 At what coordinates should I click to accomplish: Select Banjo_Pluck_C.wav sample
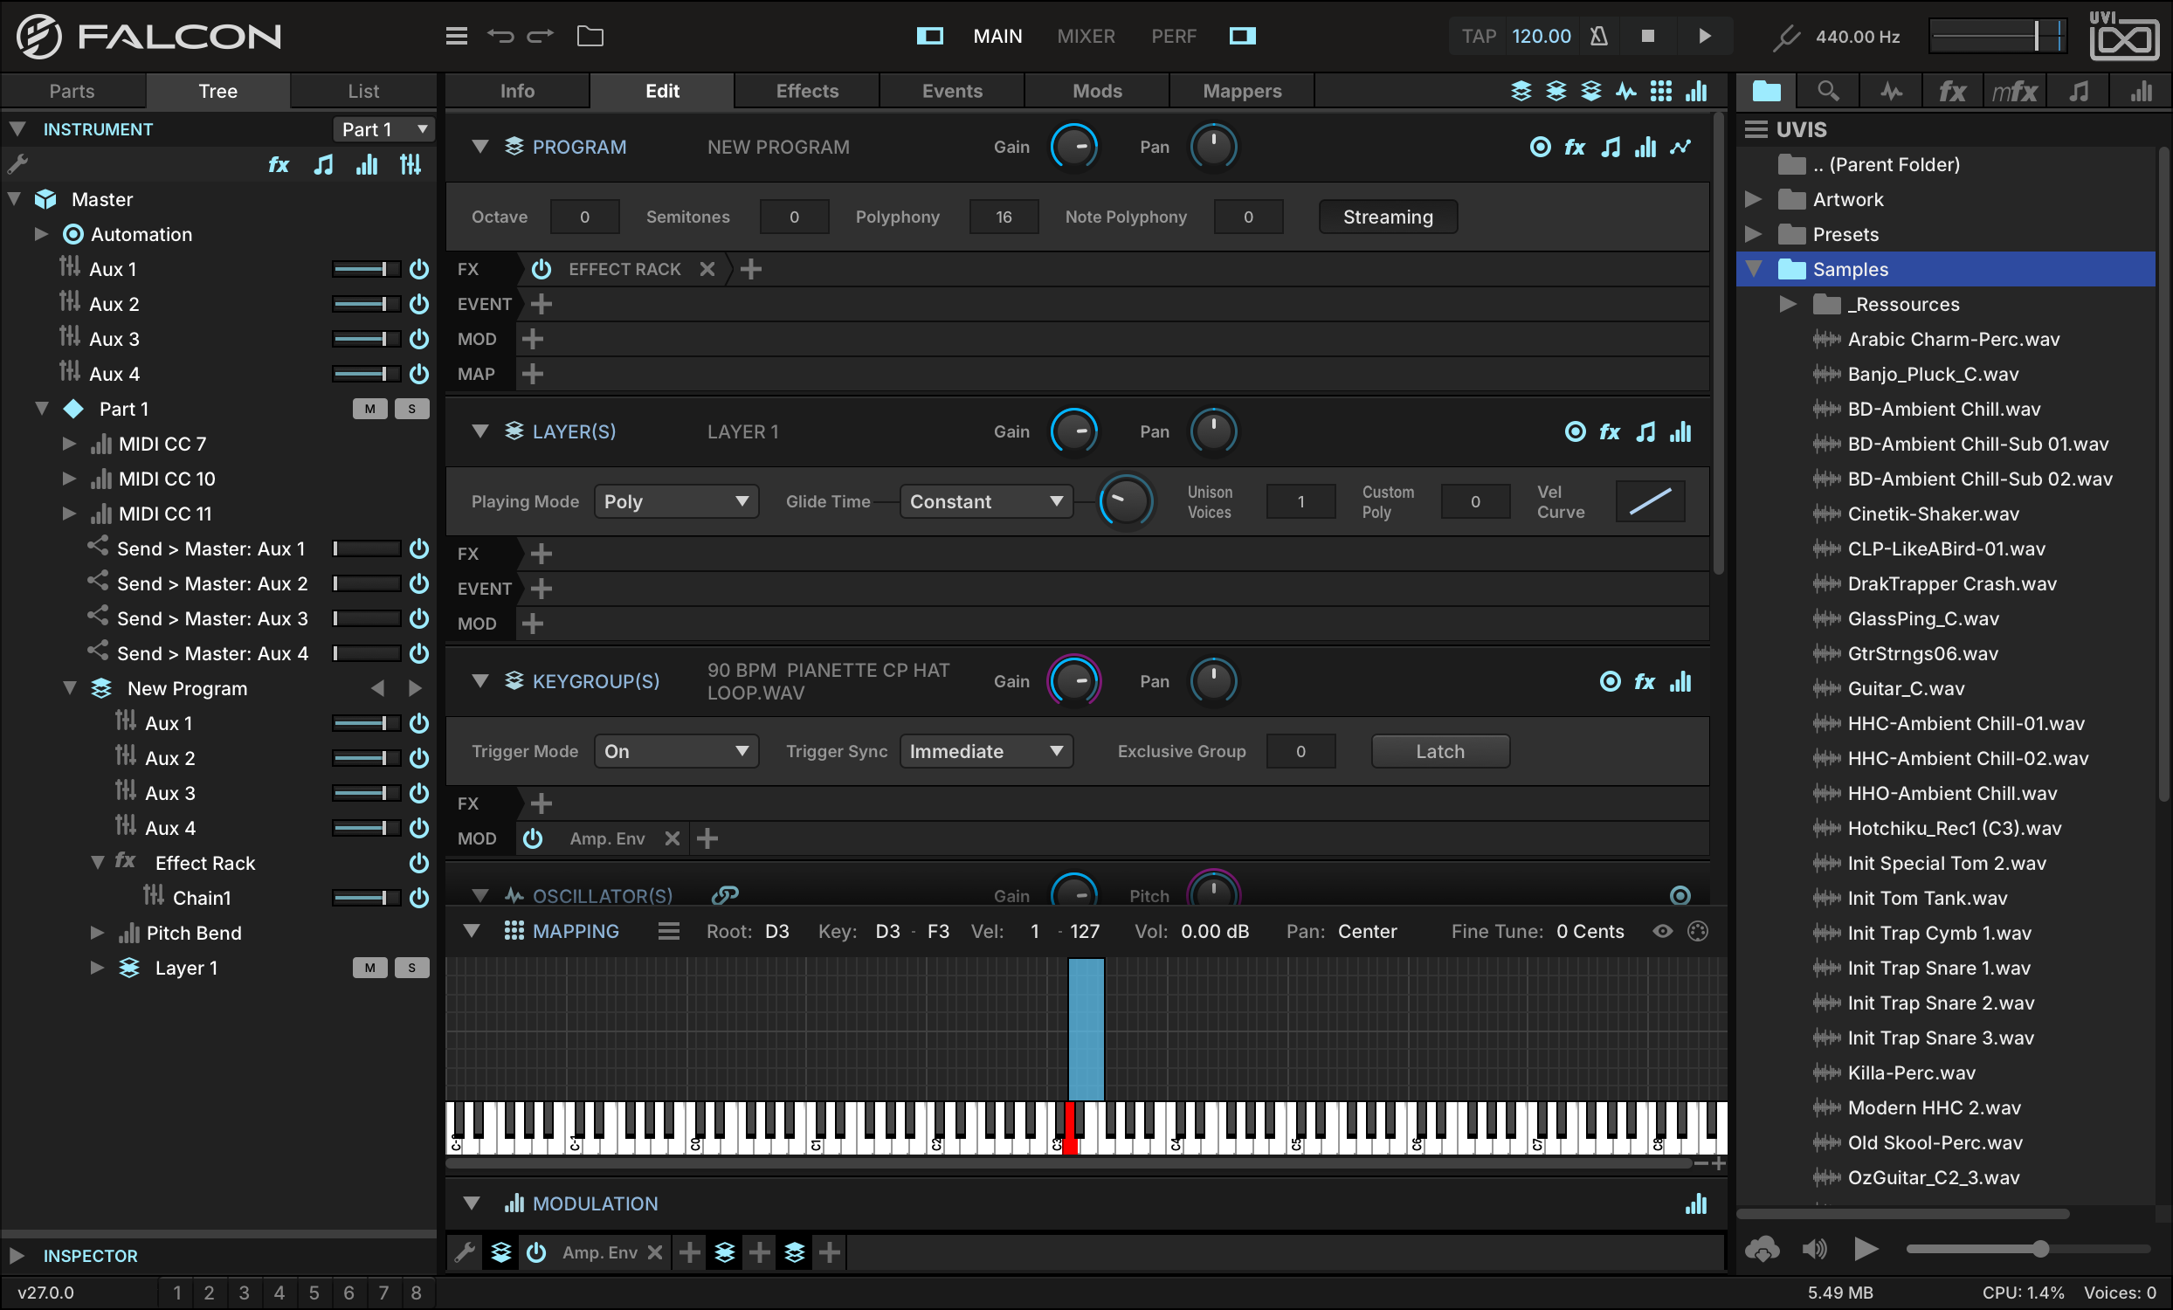point(1931,374)
